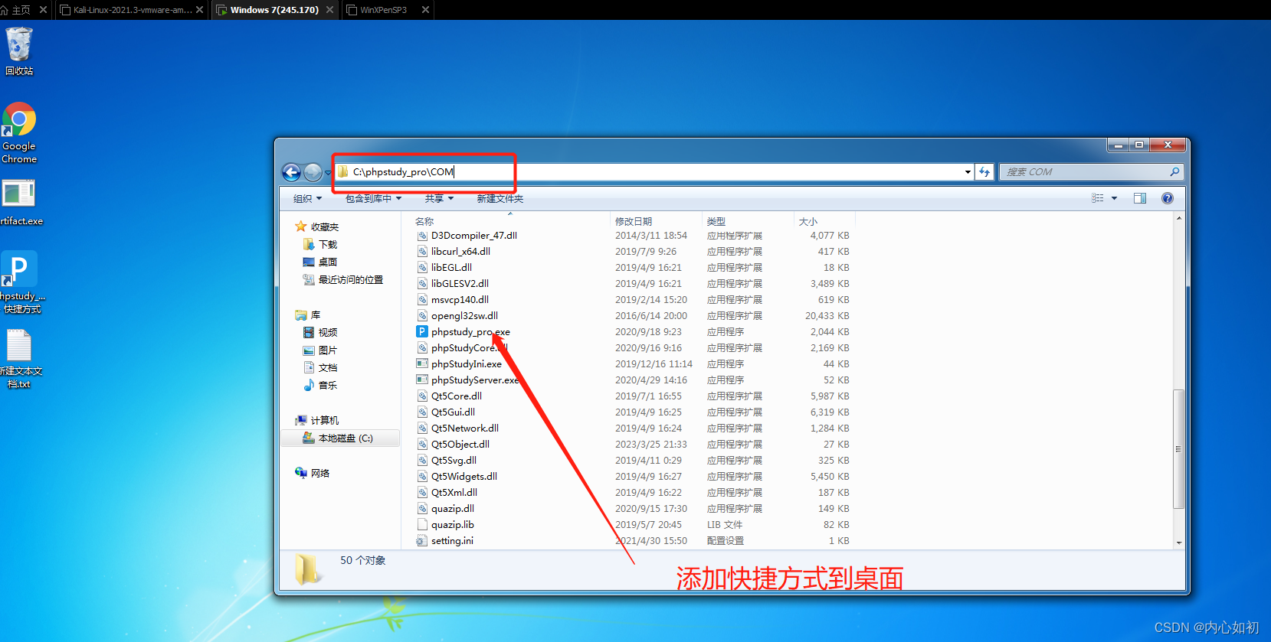Select the Qt5Widgets.dll file name
The width and height of the screenshot is (1271, 642).
pos(464,476)
